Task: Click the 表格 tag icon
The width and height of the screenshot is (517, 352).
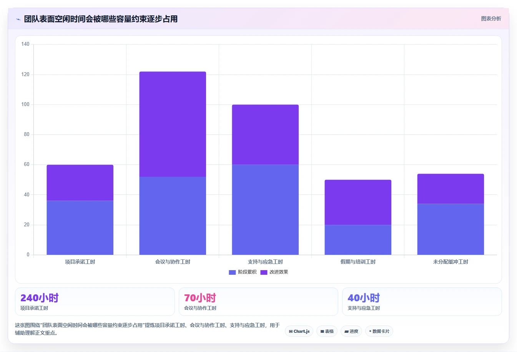Action: [322, 331]
